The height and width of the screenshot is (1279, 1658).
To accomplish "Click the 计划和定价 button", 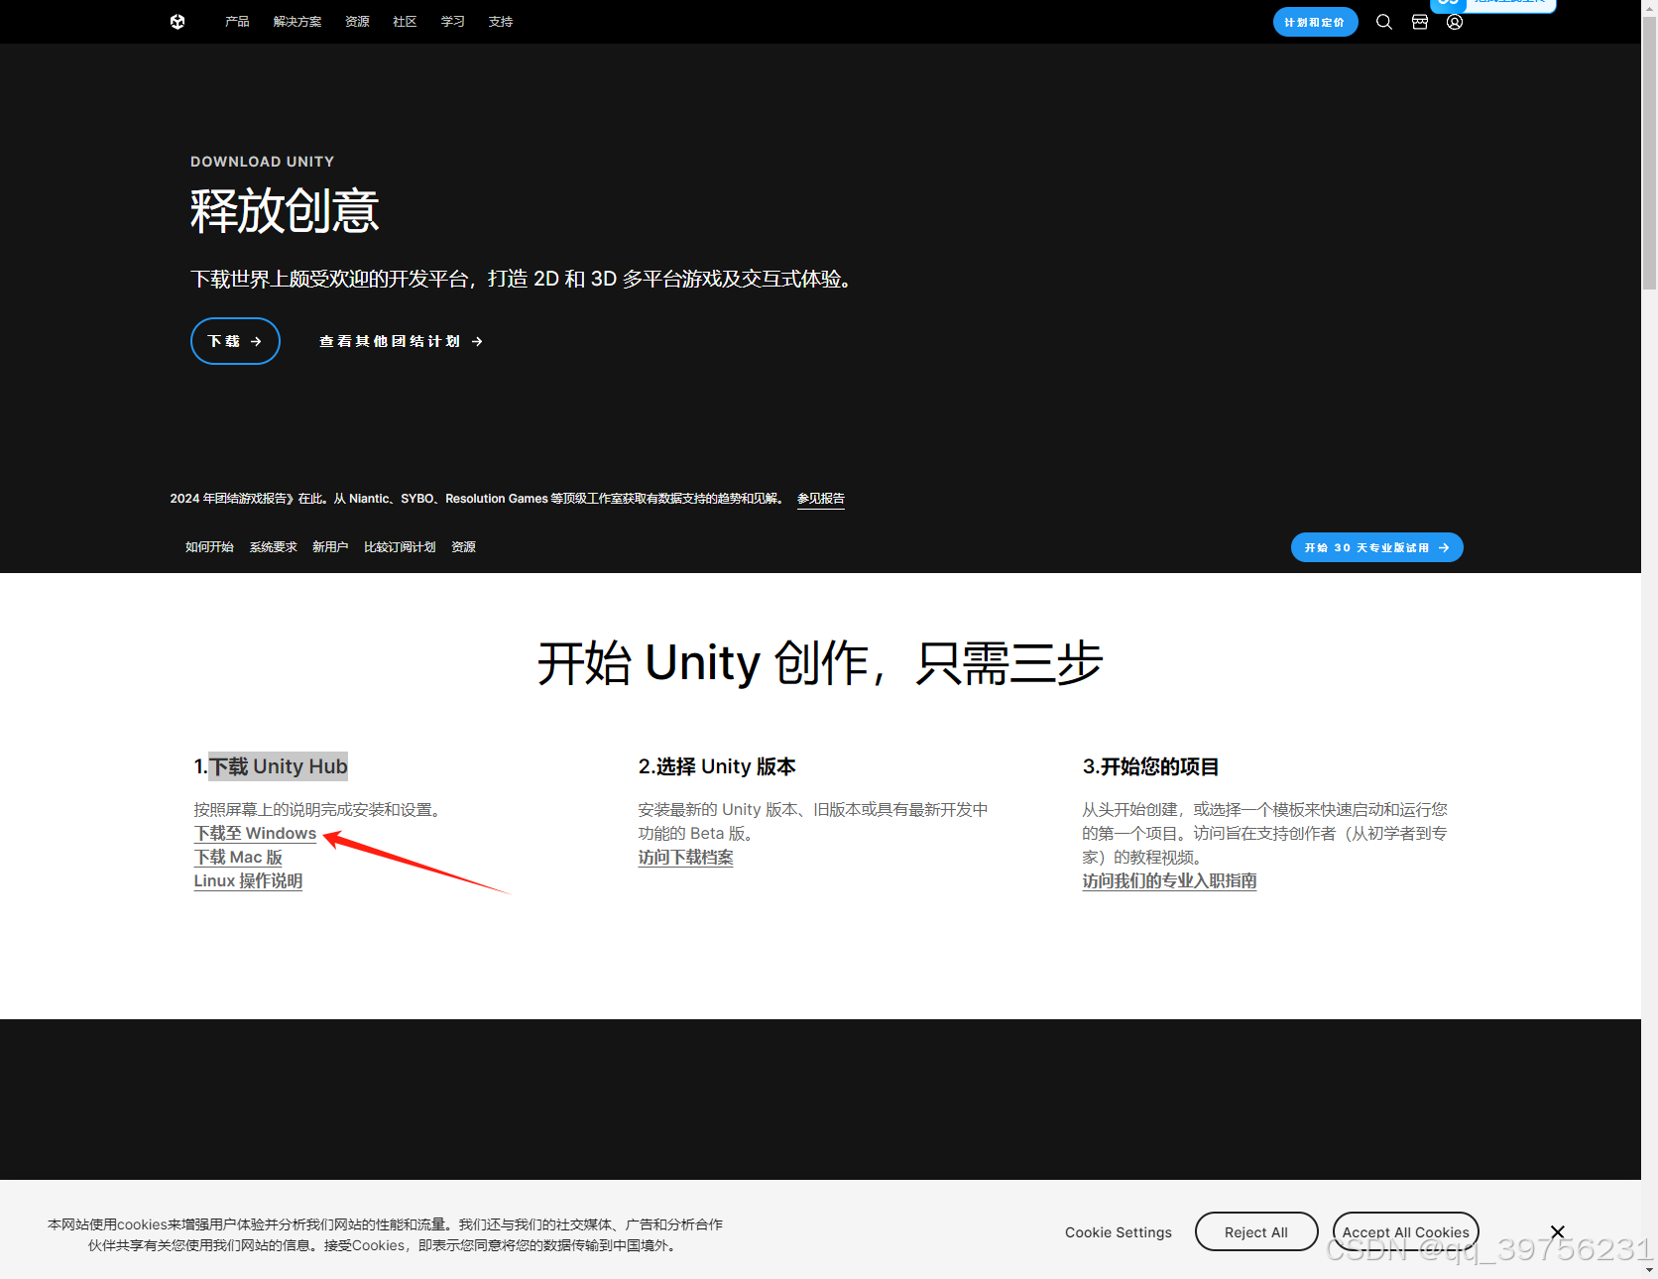I will pos(1315,22).
